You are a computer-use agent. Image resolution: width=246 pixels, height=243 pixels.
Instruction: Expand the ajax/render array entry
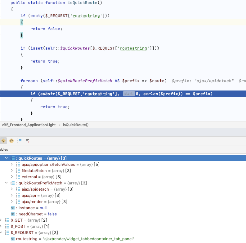[x=12, y=201]
